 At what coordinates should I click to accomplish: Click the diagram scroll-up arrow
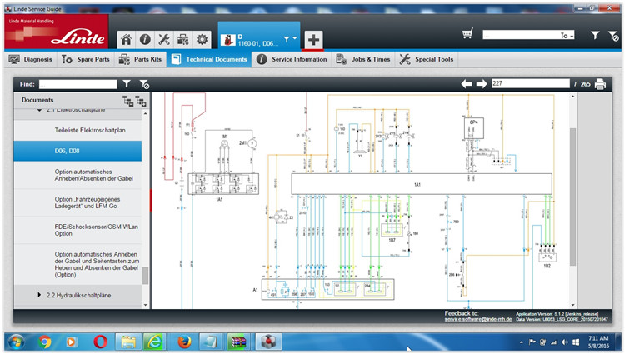click(572, 97)
